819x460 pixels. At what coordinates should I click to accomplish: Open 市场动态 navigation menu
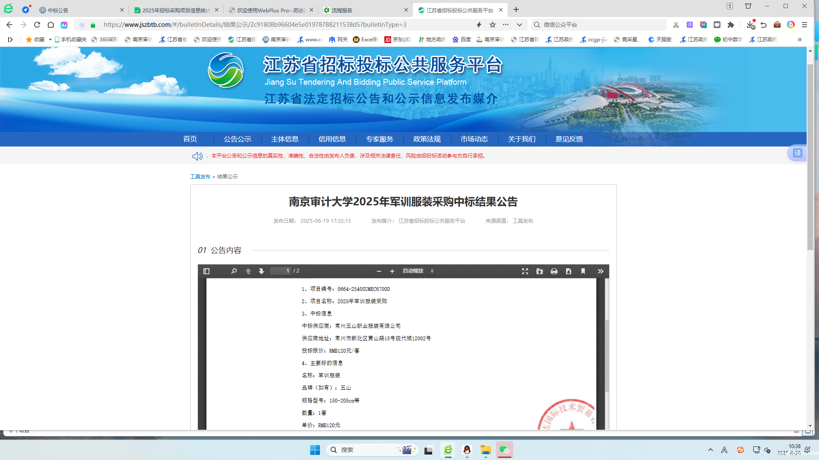pos(474,139)
